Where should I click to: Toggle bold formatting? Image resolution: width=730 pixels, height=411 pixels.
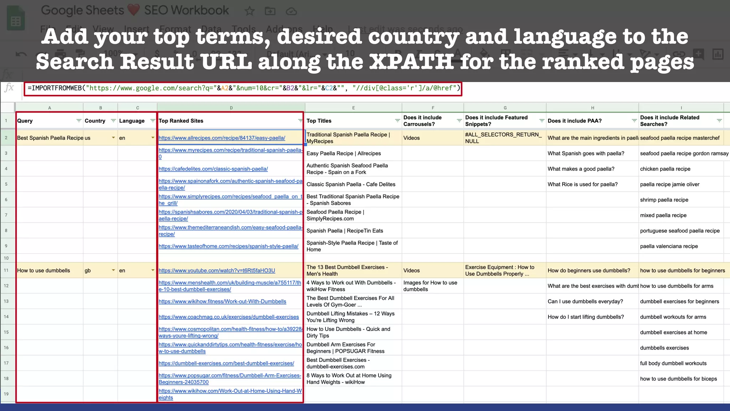click(x=397, y=54)
